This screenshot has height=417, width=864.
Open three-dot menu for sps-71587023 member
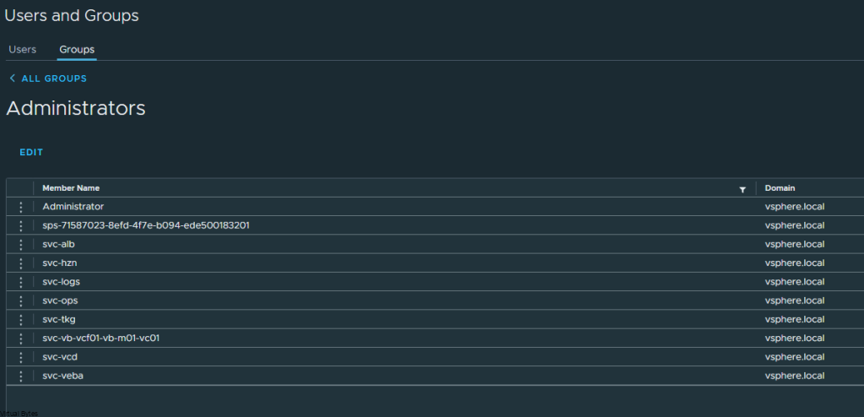click(x=21, y=225)
